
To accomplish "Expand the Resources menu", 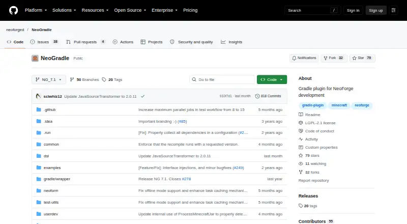I will (x=95, y=10).
